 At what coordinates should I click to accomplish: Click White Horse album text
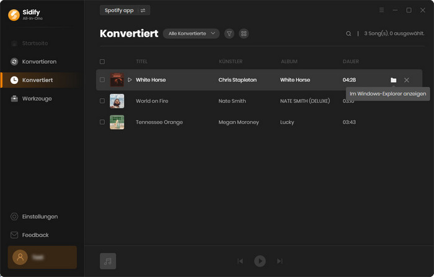[x=295, y=80]
